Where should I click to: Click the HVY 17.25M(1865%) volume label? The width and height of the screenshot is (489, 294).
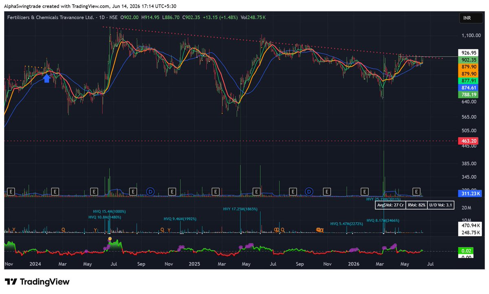click(240, 209)
